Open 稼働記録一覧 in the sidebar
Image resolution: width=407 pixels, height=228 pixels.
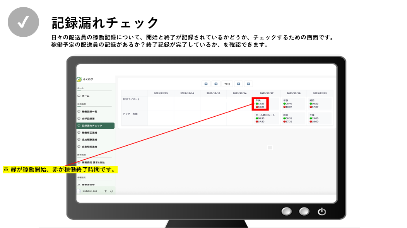[x=89, y=111]
